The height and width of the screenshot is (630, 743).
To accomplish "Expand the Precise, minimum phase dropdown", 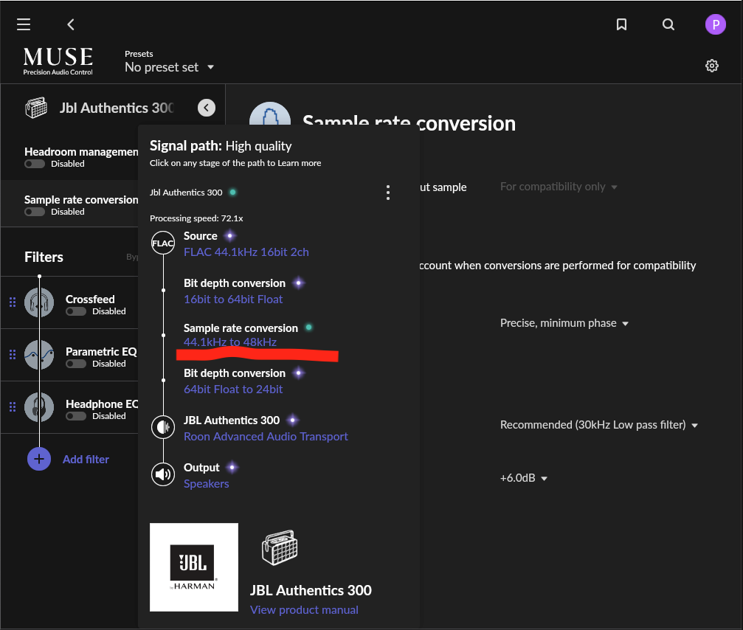I will [564, 323].
